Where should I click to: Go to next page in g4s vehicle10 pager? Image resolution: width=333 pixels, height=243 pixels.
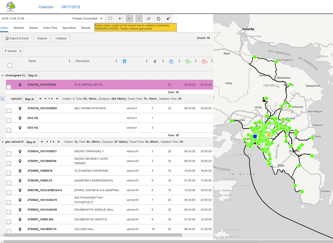point(54,142)
